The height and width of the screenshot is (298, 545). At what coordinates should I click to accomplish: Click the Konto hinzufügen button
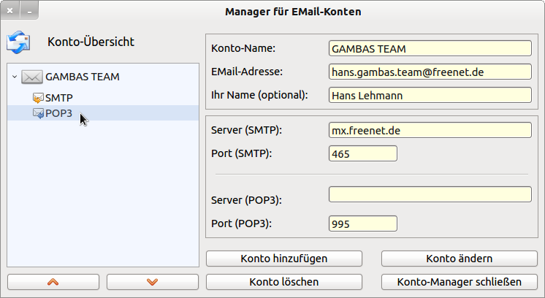(x=284, y=259)
